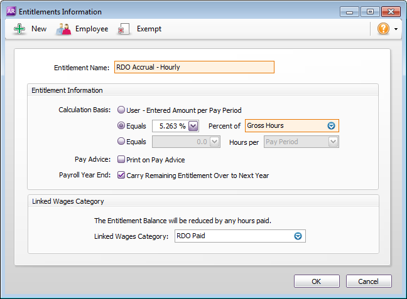Viewport: 407px width, 299px height.
Task: Click the OK button
Action: click(317, 281)
